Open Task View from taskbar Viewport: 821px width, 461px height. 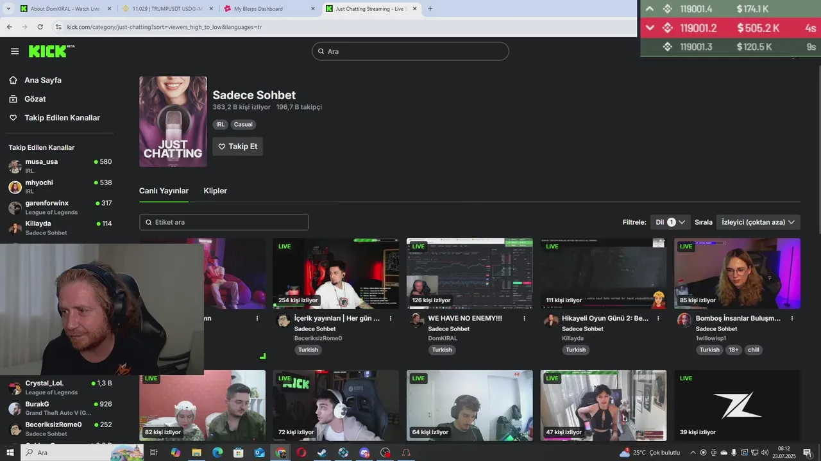(154, 453)
